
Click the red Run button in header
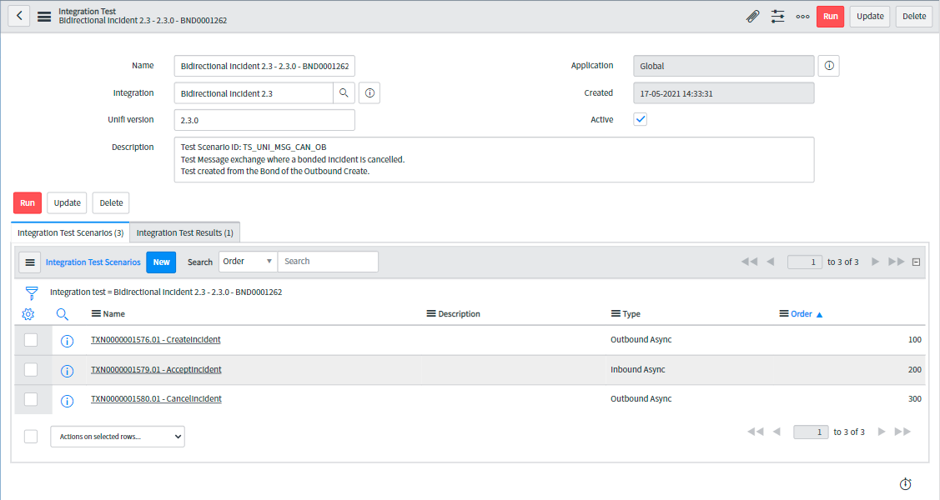(x=830, y=17)
